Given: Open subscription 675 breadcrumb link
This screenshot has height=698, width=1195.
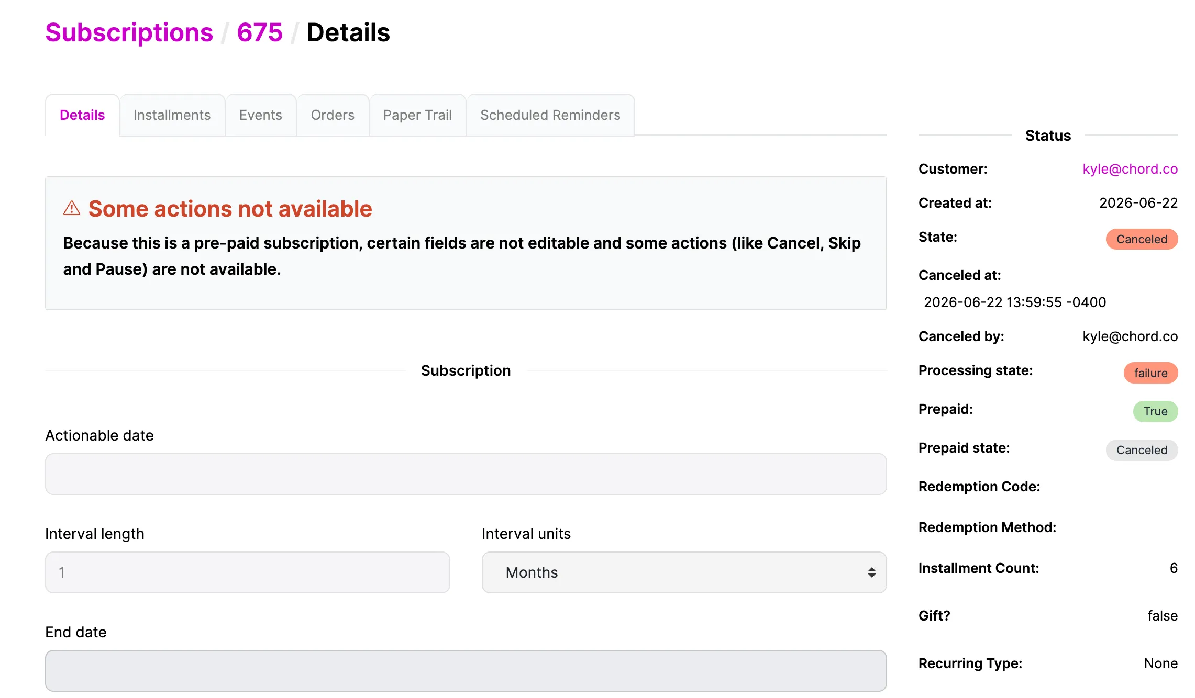Looking at the screenshot, I should (x=260, y=32).
